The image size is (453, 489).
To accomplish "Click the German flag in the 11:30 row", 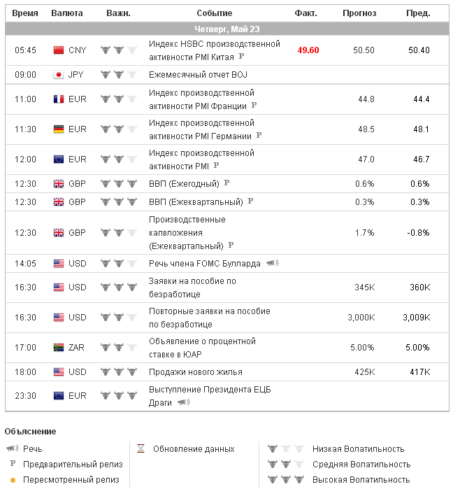I will point(59,129).
